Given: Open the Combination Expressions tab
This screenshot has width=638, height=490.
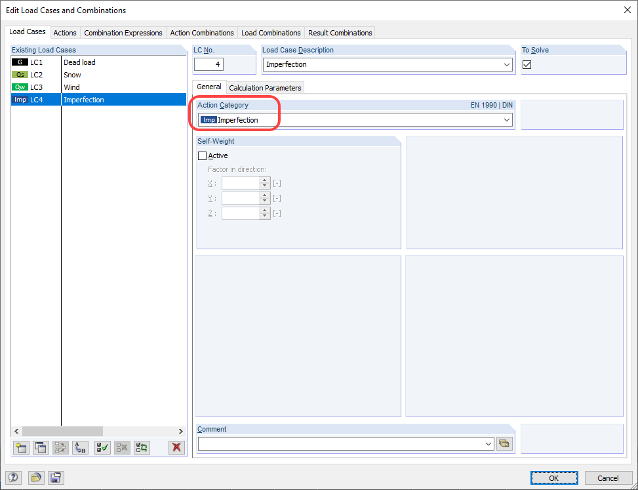Looking at the screenshot, I should click(123, 33).
